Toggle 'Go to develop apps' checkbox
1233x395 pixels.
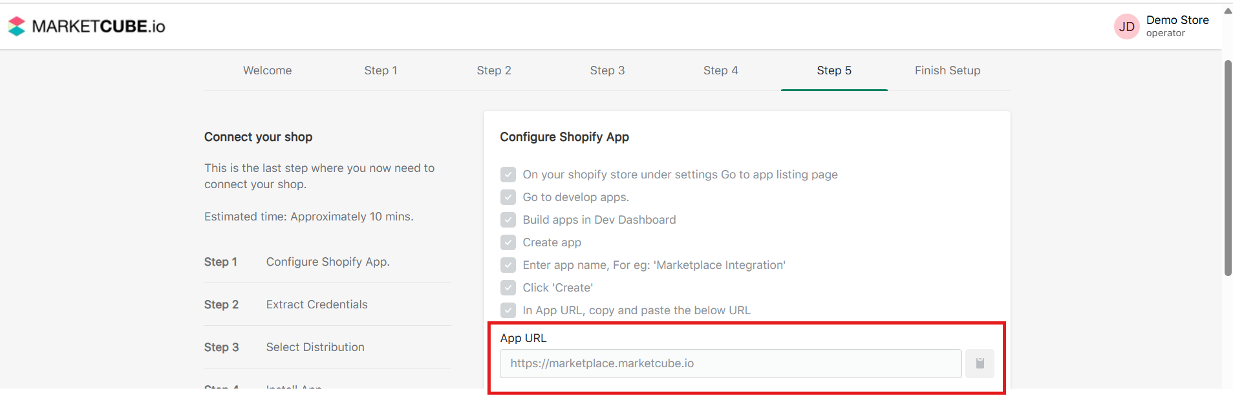click(x=508, y=197)
